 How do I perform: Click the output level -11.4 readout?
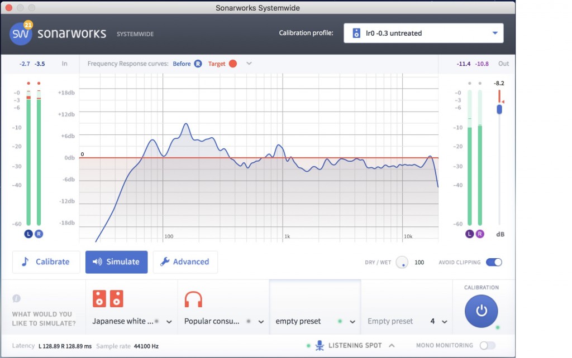[463, 64]
